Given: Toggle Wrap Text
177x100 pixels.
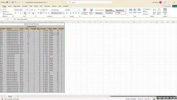Looking at the screenshot, I should 55,10.
